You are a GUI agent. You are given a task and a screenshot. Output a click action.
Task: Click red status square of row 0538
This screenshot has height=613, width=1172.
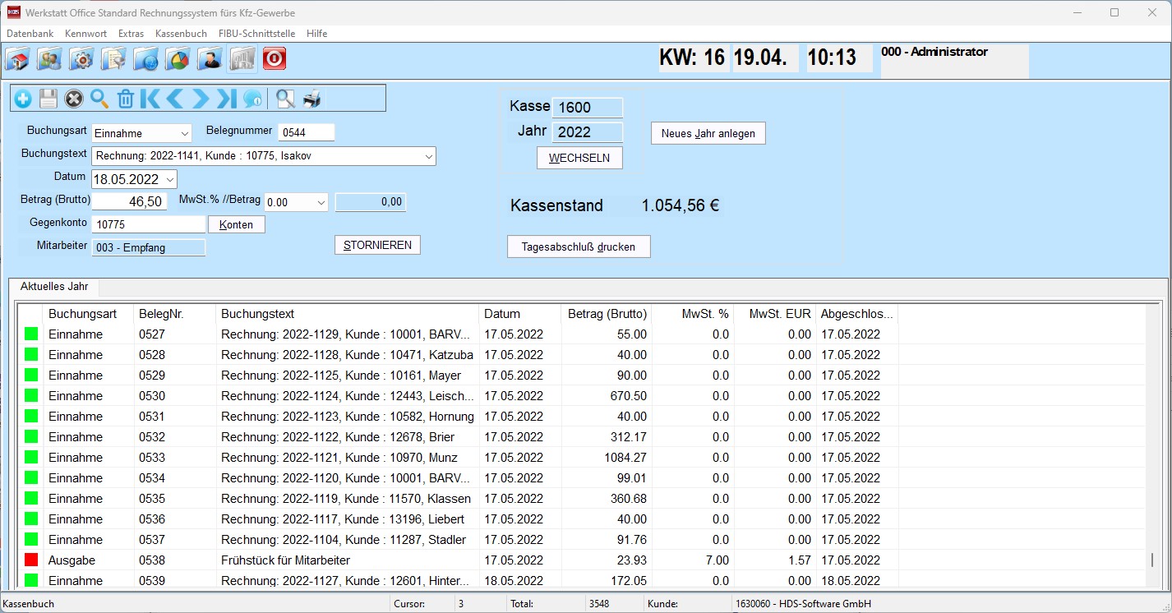pyautogui.click(x=31, y=560)
